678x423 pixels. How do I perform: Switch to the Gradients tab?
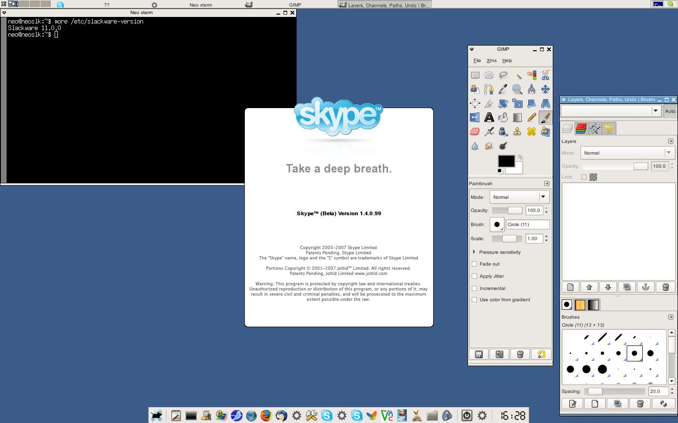pyautogui.click(x=593, y=305)
